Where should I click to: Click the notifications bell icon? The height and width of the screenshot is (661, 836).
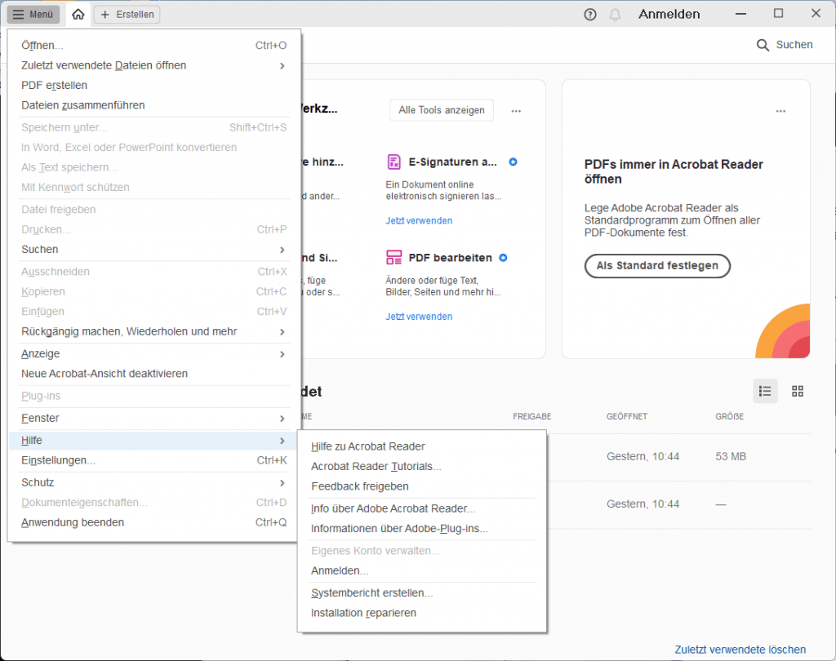617,14
